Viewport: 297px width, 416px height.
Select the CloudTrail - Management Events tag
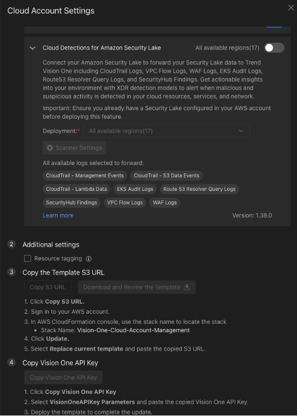(84, 176)
